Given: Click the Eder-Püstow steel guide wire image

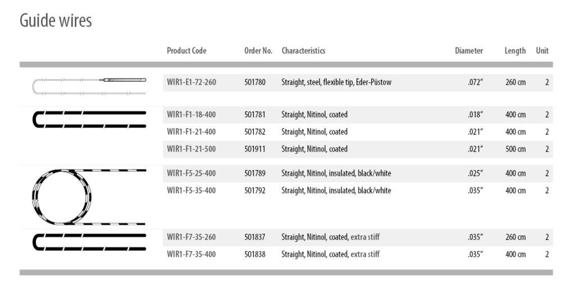Looking at the screenshot, I should click(x=89, y=85).
